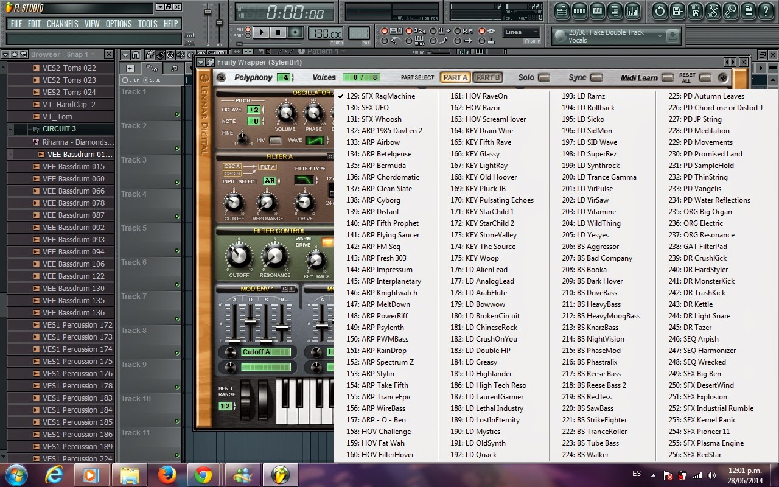This screenshot has height=487, width=779.
Task: Open the piano roll window icon
Action: [x=598, y=11]
